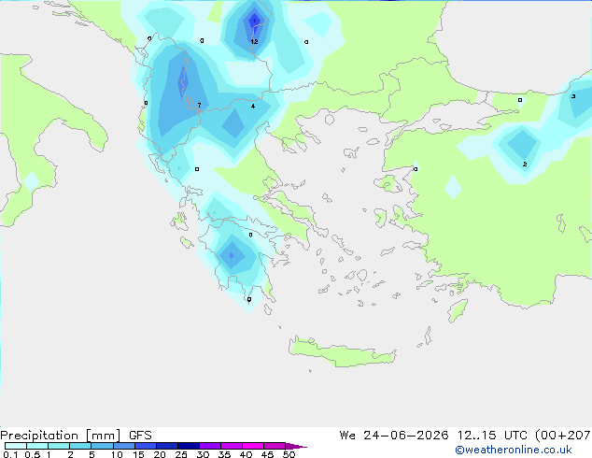This screenshot has height=458, width=592.
Task: Click the legend tick label '45'
Action: [x=267, y=454]
